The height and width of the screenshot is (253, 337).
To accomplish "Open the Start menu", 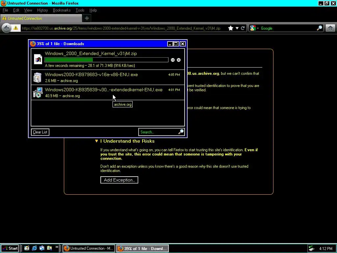I will [10, 248].
